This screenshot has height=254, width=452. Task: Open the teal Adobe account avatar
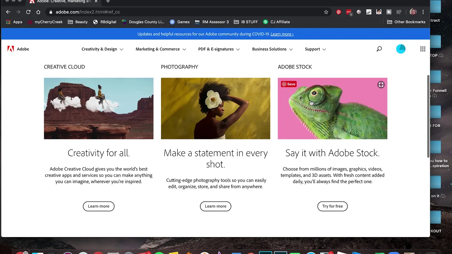pos(401,49)
